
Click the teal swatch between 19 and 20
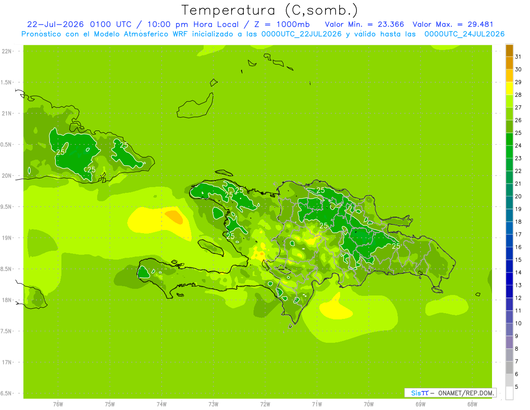509,203
